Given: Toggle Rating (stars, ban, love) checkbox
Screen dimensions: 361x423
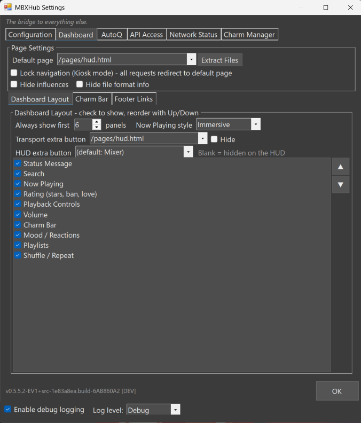Looking at the screenshot, I should (18, 194).
